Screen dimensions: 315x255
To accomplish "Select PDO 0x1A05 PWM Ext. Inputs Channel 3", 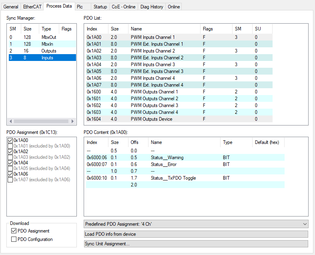I will (x=179, y=71).
